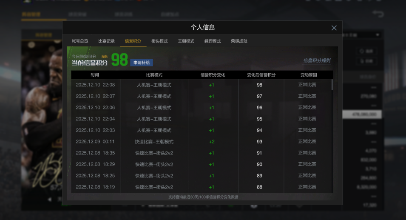Select the 2025.12.10 22:04 time cell
Image resolution: width=406 pixels, height=220 pixels.
point(95,119)
